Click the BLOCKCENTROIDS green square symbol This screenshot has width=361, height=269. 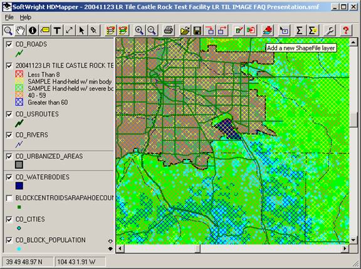[19, 207]
